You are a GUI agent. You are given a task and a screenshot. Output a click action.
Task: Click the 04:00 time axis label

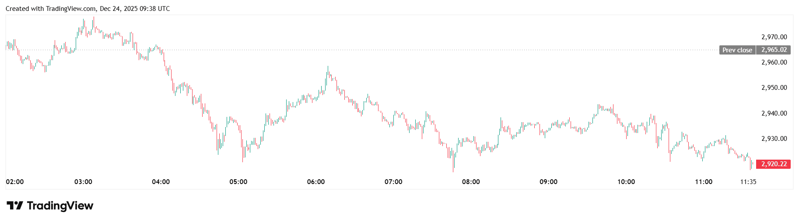coord(161,182)
